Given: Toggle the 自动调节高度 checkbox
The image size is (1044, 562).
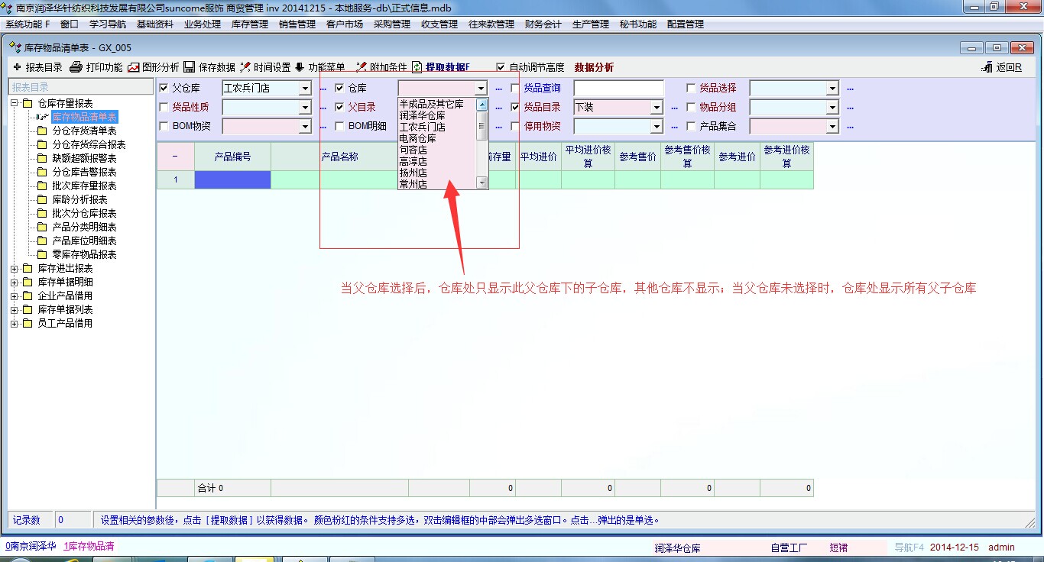Looking at the screenshot, I should pos(501,67).
